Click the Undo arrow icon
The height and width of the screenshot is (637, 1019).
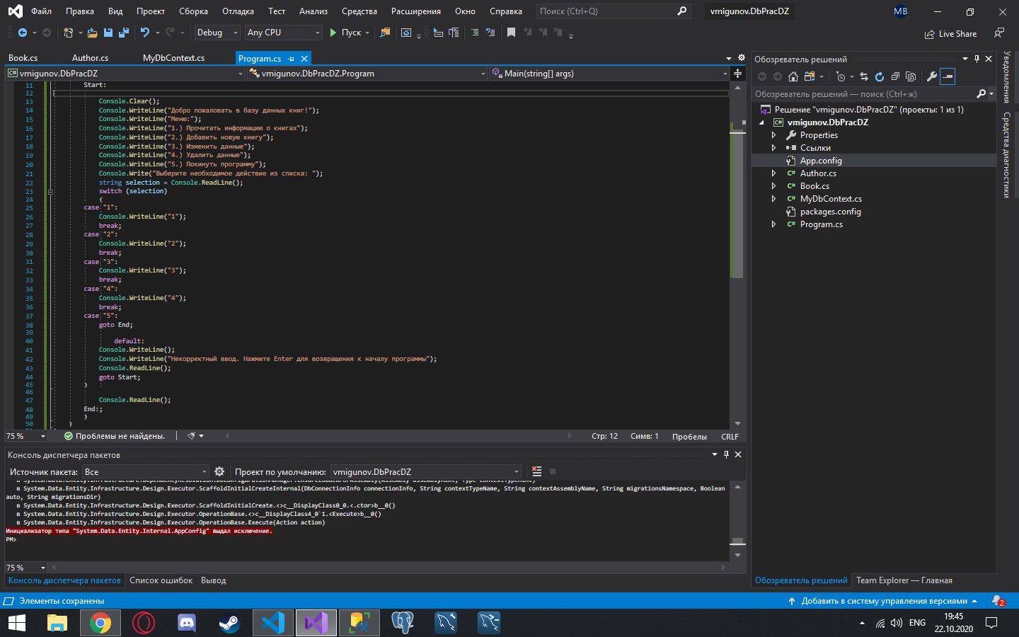click(x=145, y=33)
